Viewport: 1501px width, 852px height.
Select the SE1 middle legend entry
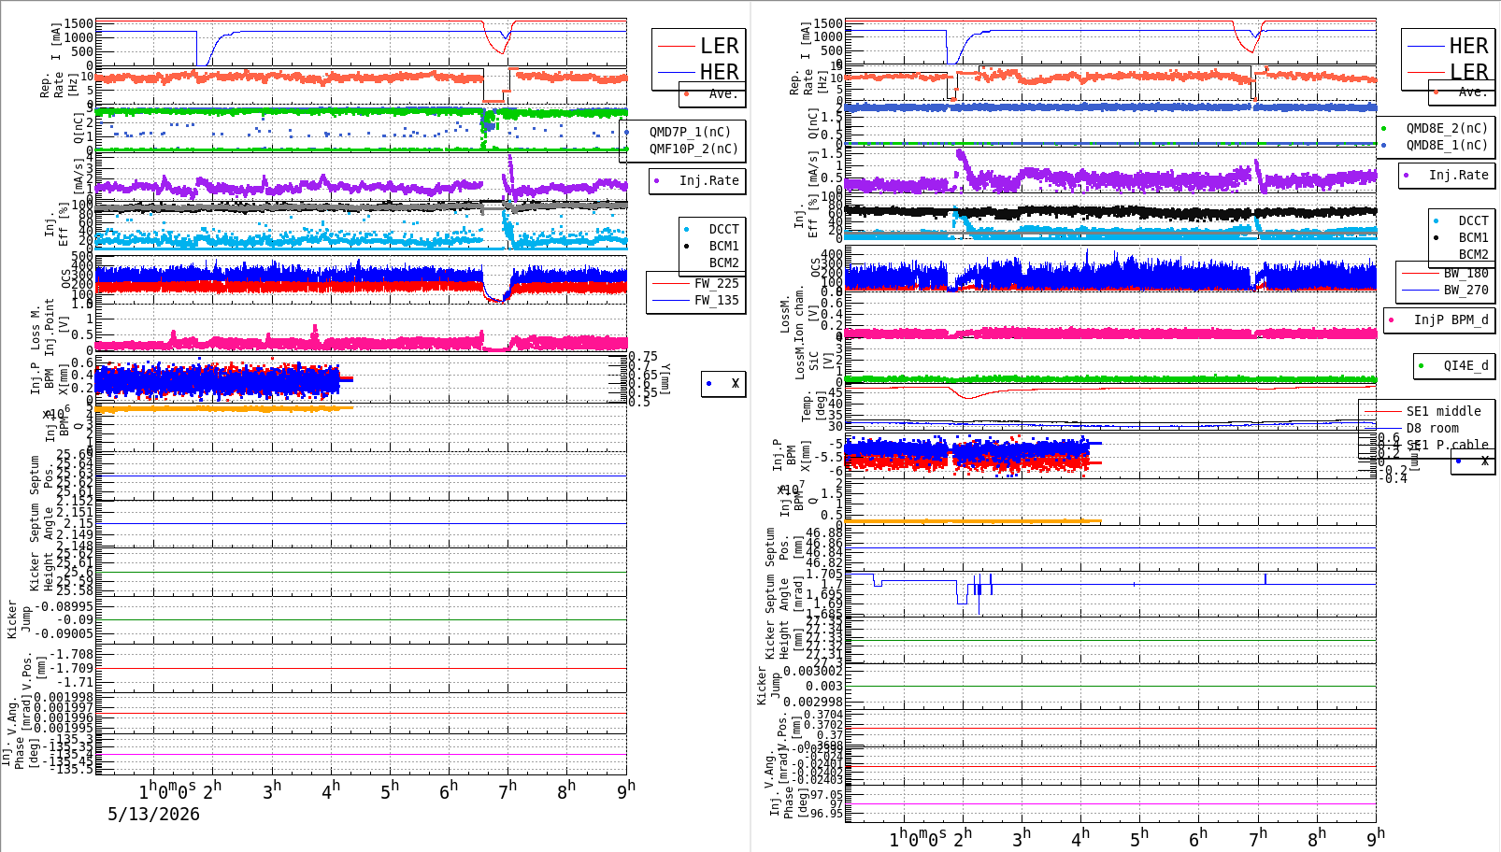[x=1443, y=411]
